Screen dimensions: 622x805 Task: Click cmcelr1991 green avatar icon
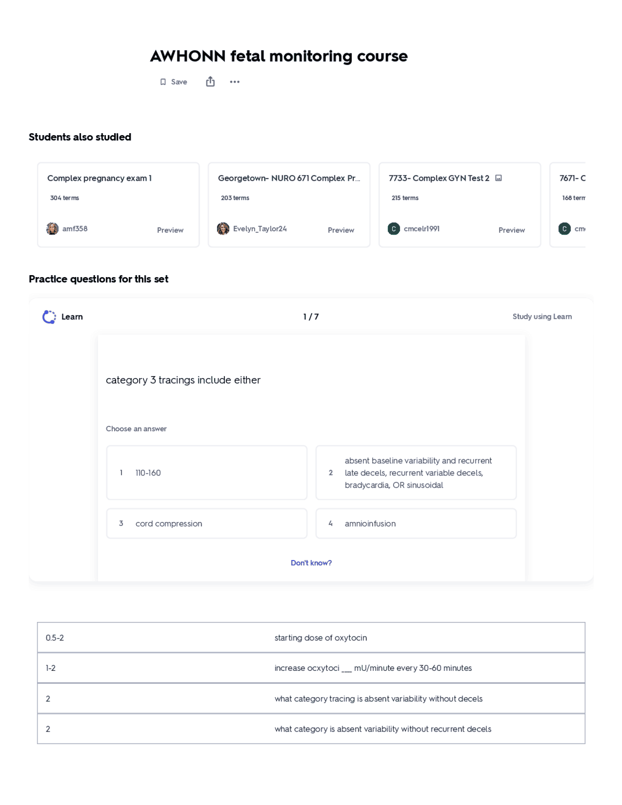(394, 228)
